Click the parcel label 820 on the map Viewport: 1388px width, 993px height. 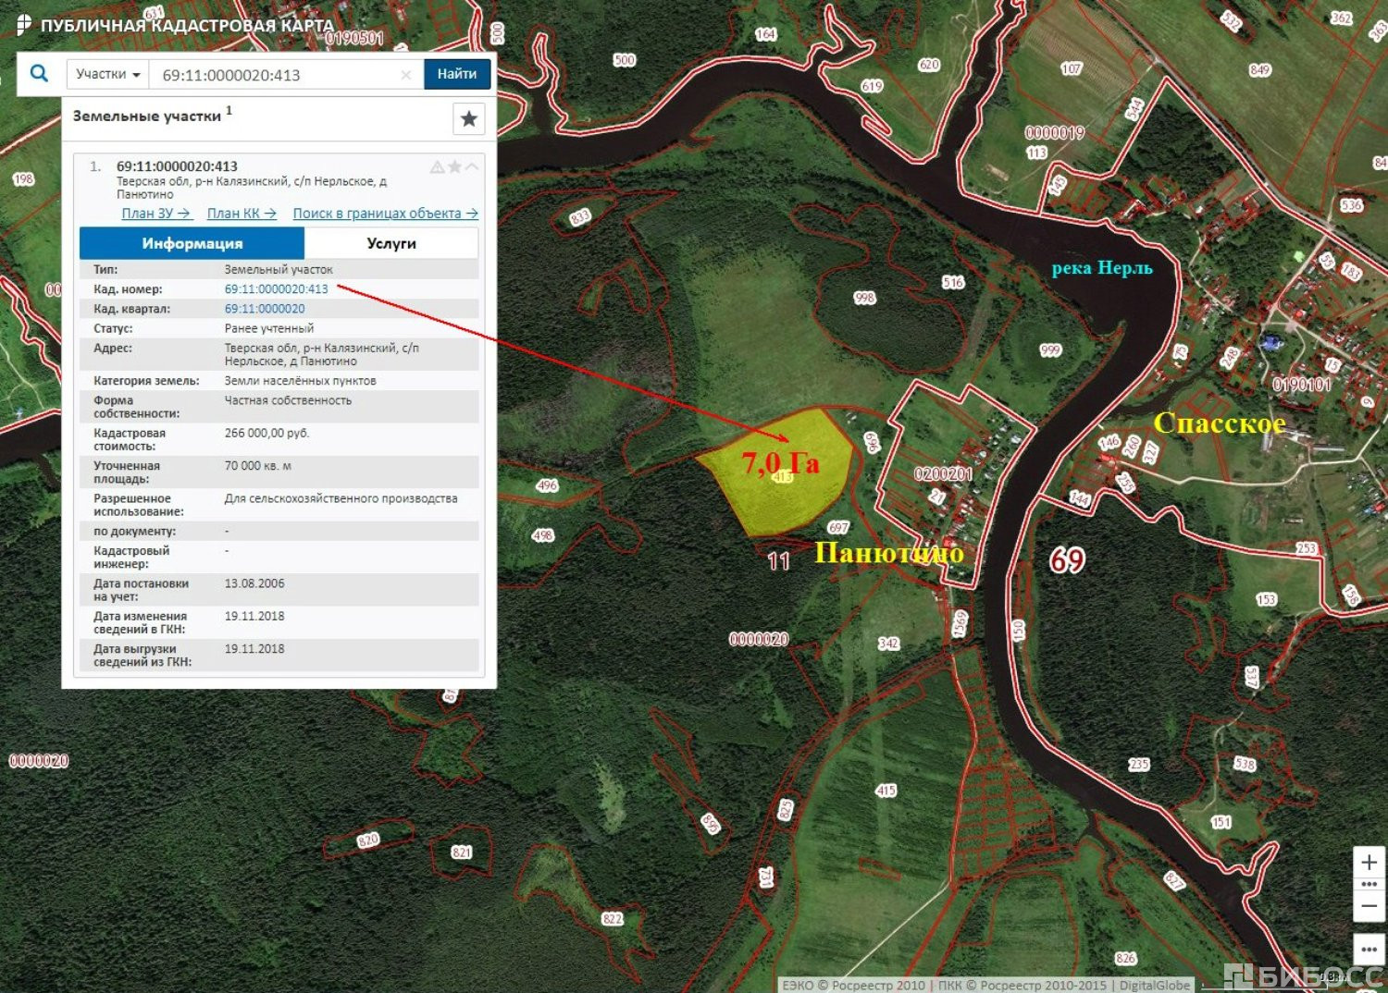pyautogui.click(x=368, y=840)
